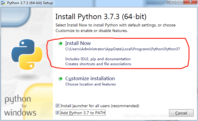
Task: Click Install Now option
Action: pos(78,43)
